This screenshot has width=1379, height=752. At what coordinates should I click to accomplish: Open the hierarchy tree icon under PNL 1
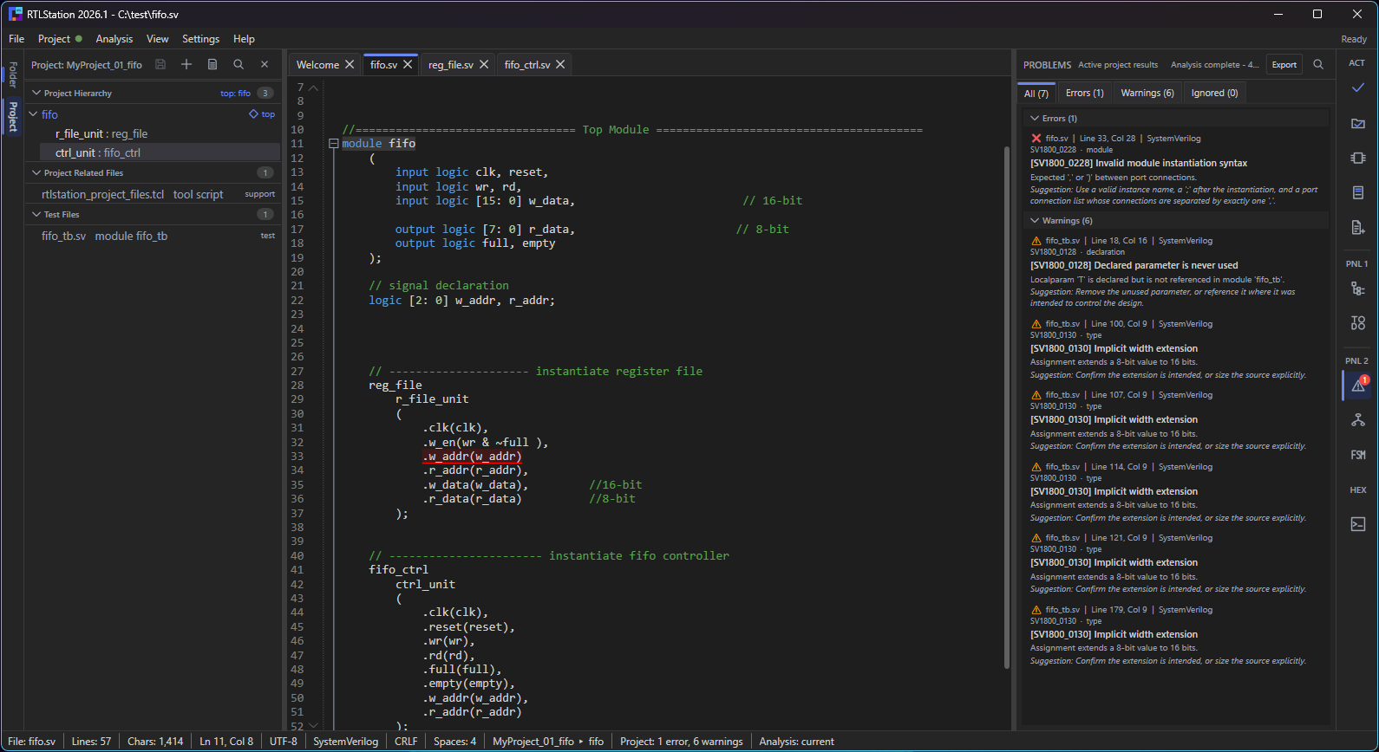pos(1358,288)
